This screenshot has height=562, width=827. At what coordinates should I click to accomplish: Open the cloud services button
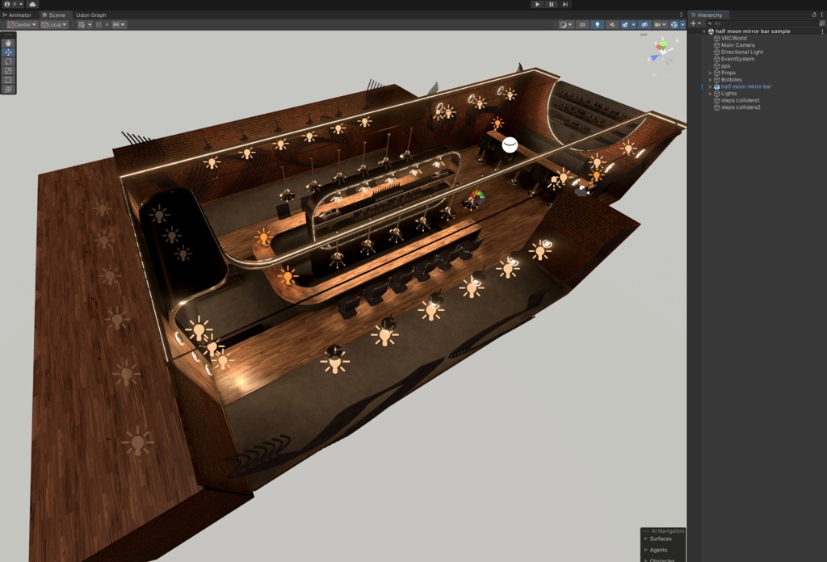click(32, 4)
